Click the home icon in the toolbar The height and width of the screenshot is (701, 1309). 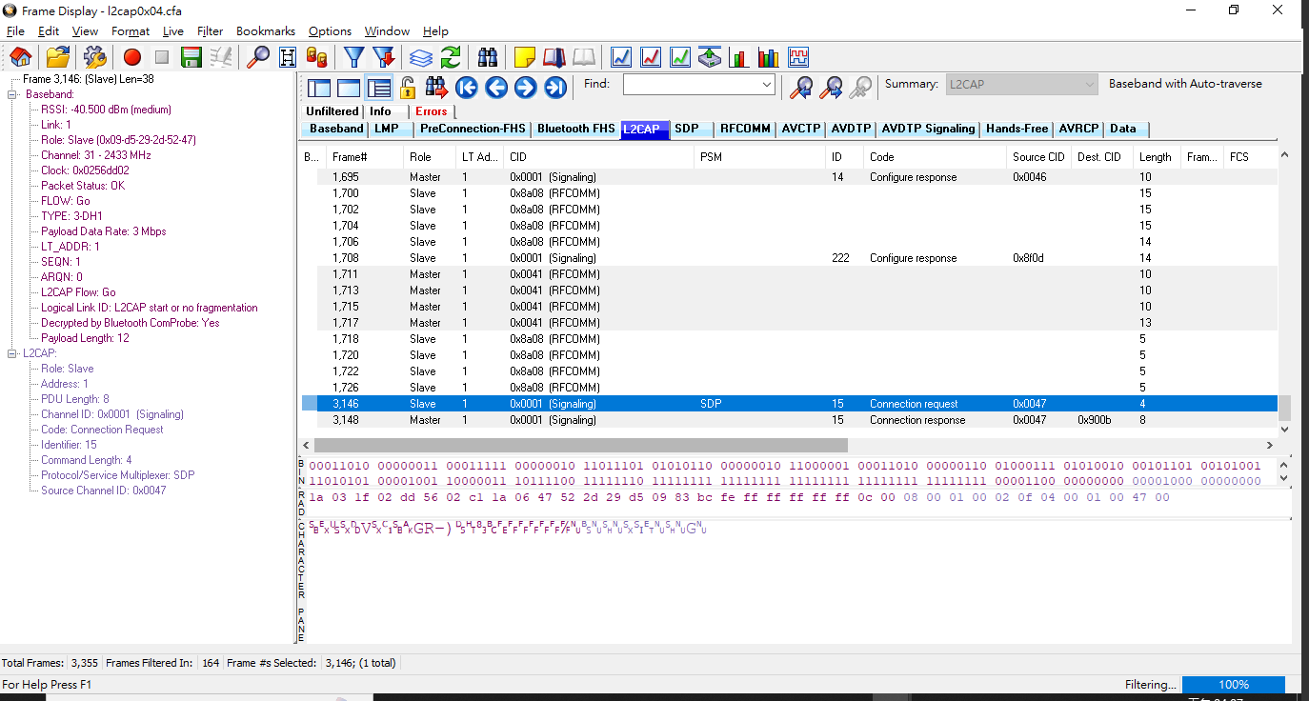pyautogui.click(x=20, y=57)
